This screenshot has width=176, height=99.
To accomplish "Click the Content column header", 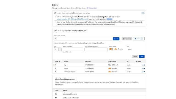I will tap(88, 61).
